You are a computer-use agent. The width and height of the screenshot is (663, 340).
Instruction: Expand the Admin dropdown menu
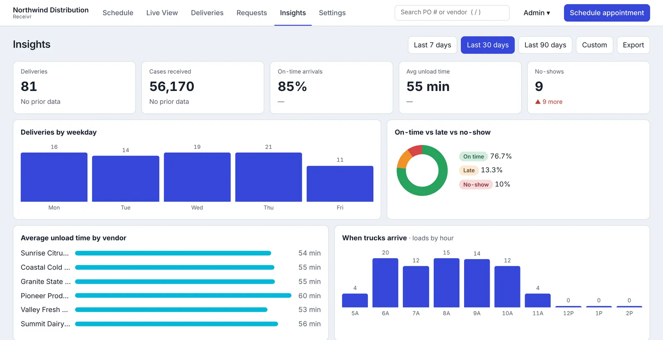537,13
